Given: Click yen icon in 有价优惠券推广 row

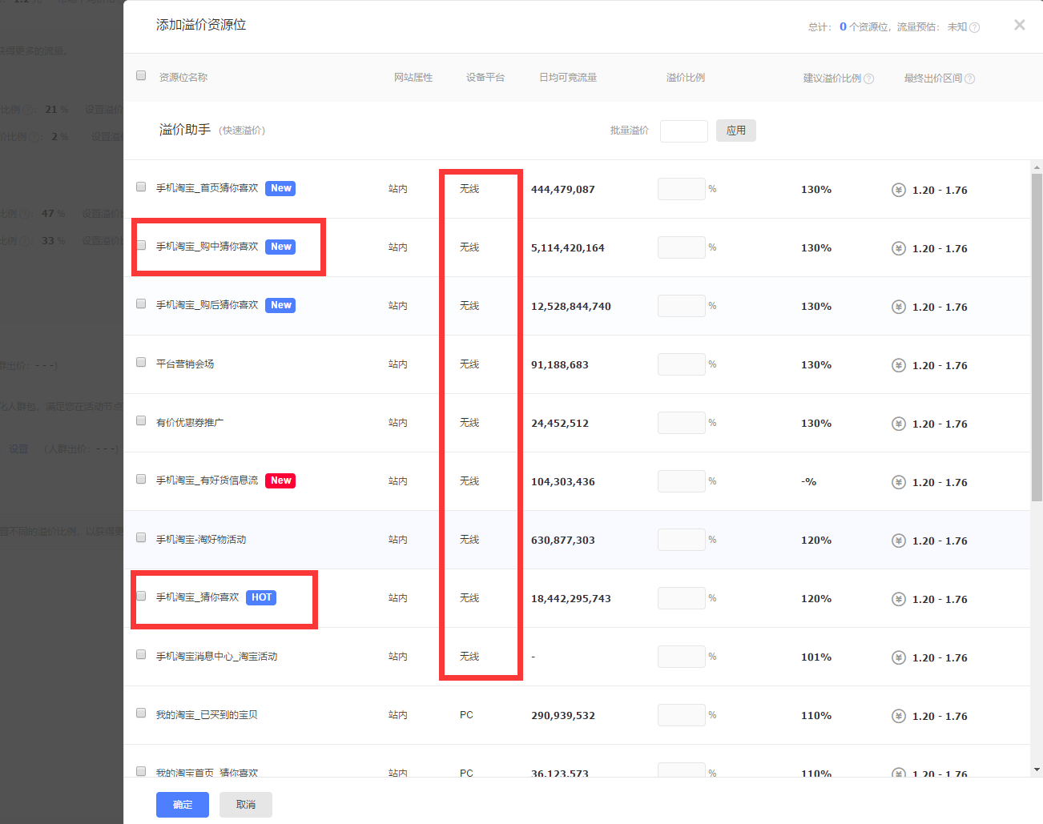Looking at the screenshot, I should (899, 424).
